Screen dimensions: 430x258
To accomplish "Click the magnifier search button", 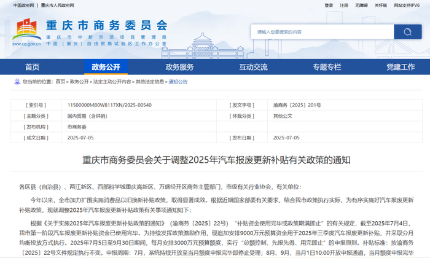I will [x=407, y=32].
